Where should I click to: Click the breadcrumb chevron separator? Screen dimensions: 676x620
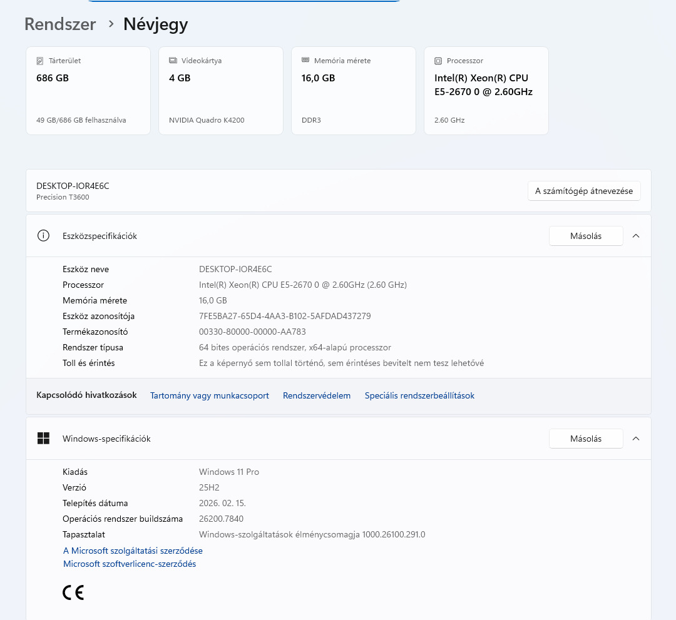111,24
